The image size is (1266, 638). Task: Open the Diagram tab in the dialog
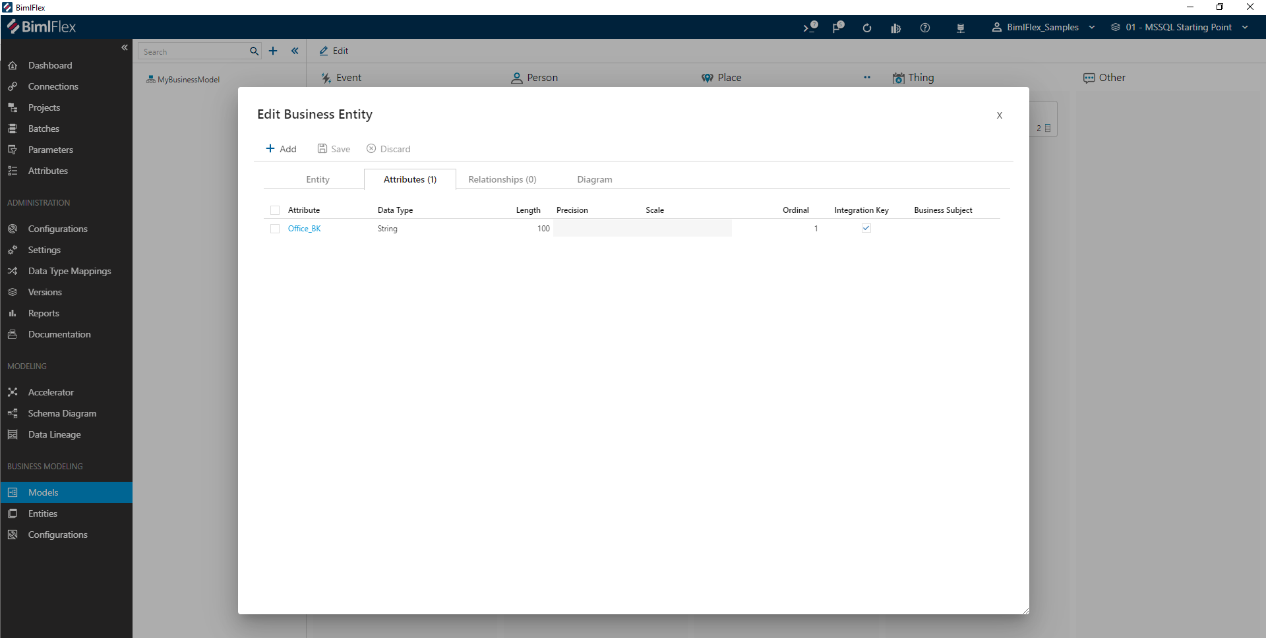pyautogui.click(x=594, y=179)
